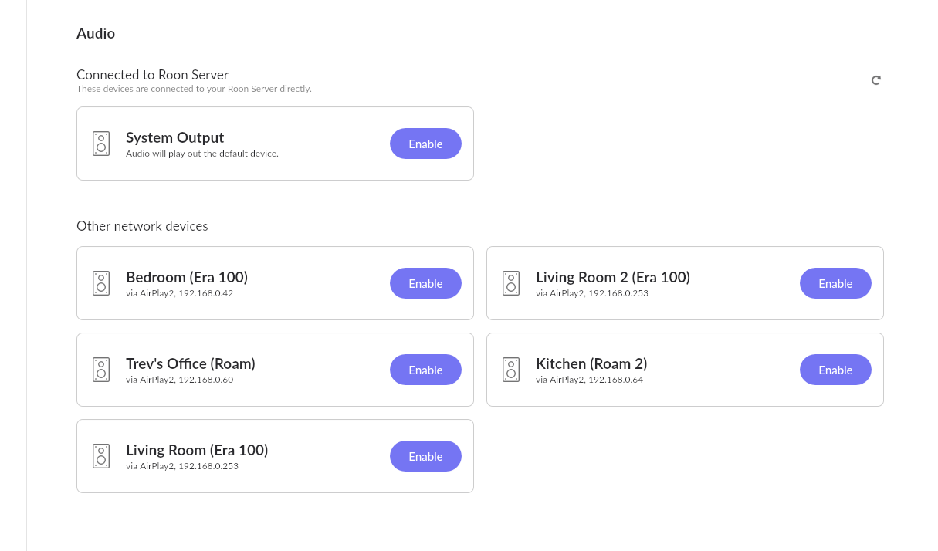Enable the System Output device
This screenshot has height=551, width=938.
click(425, 144)
